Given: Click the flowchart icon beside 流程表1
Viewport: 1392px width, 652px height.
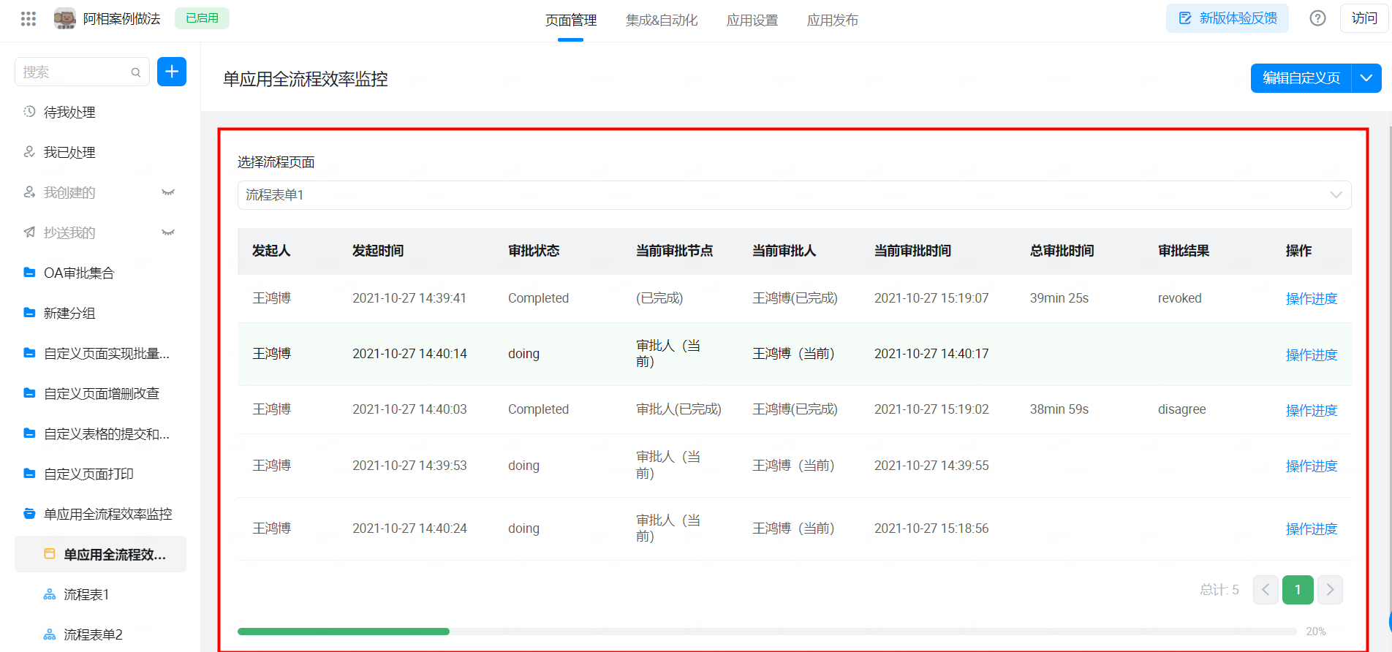Looking at the screenshot, I should (x=50, y=594).
